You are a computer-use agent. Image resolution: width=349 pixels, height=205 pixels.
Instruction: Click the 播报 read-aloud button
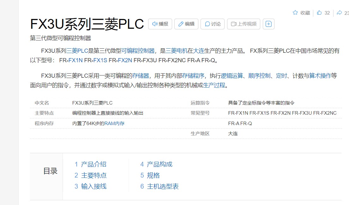tap(160, 24)
